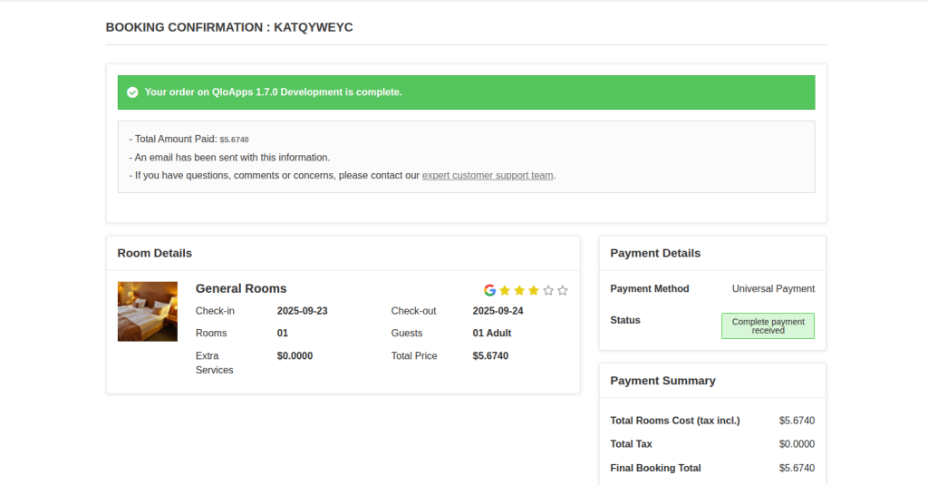Click the Payment Details panel header
The width and height of the screenshot is (928, 485).
[x=655, y=253]
